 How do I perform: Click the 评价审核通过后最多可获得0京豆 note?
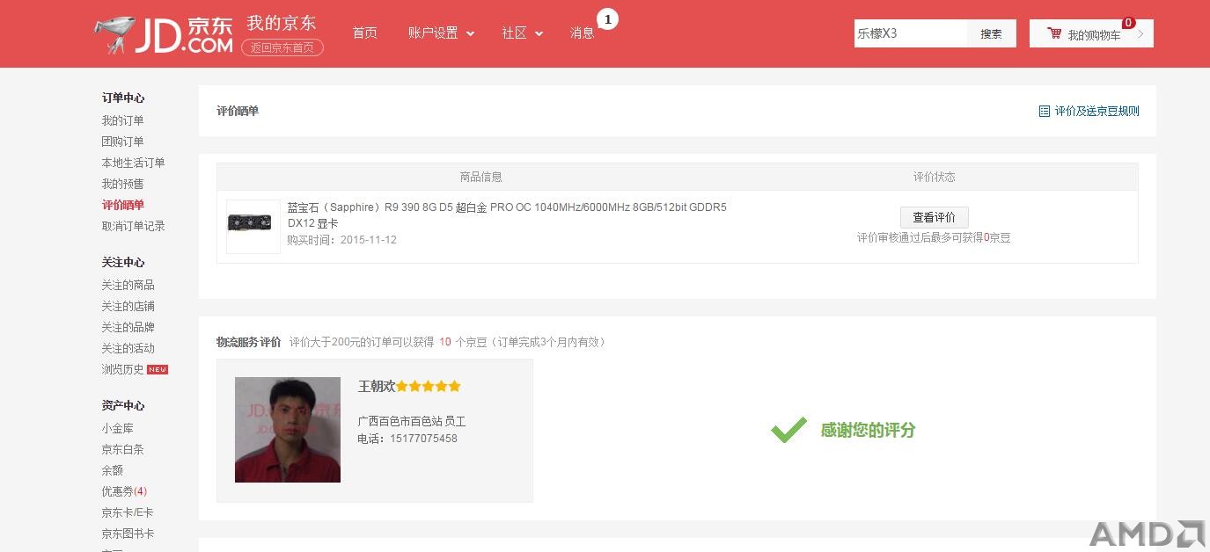[x=934, y=237]
